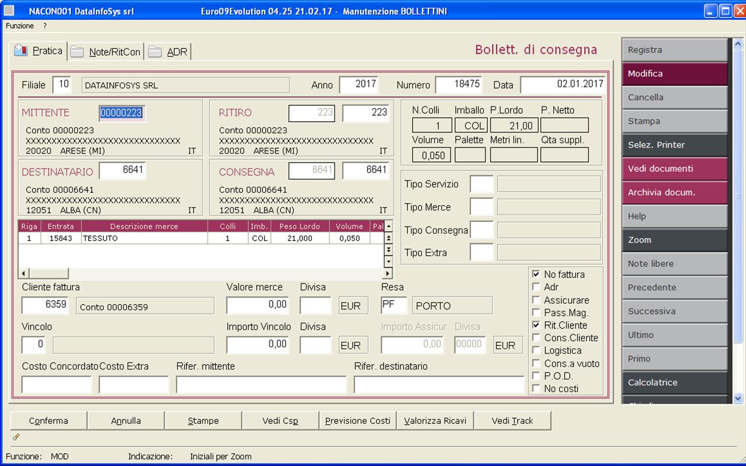This screenshot has height=466, width=746.
Task: Click grid vertical scrollbar up arrow
Action: pos(389,227)
